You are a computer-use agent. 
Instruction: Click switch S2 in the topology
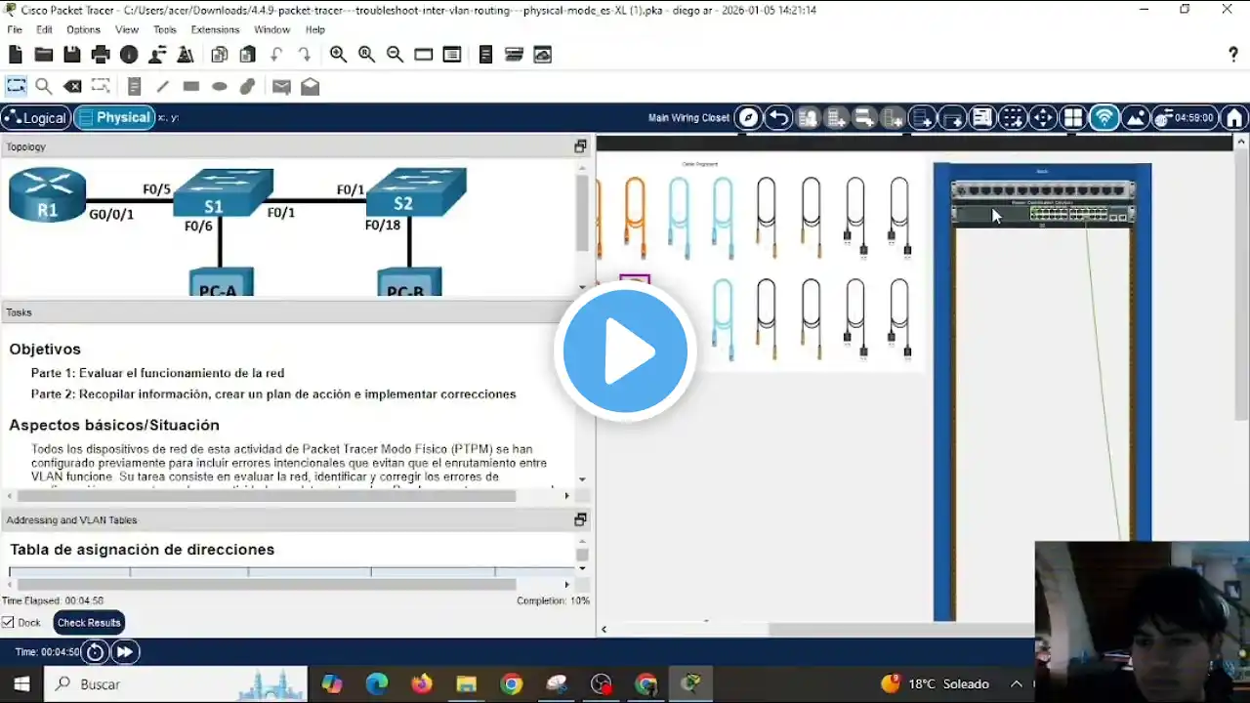tap(416, 191)
